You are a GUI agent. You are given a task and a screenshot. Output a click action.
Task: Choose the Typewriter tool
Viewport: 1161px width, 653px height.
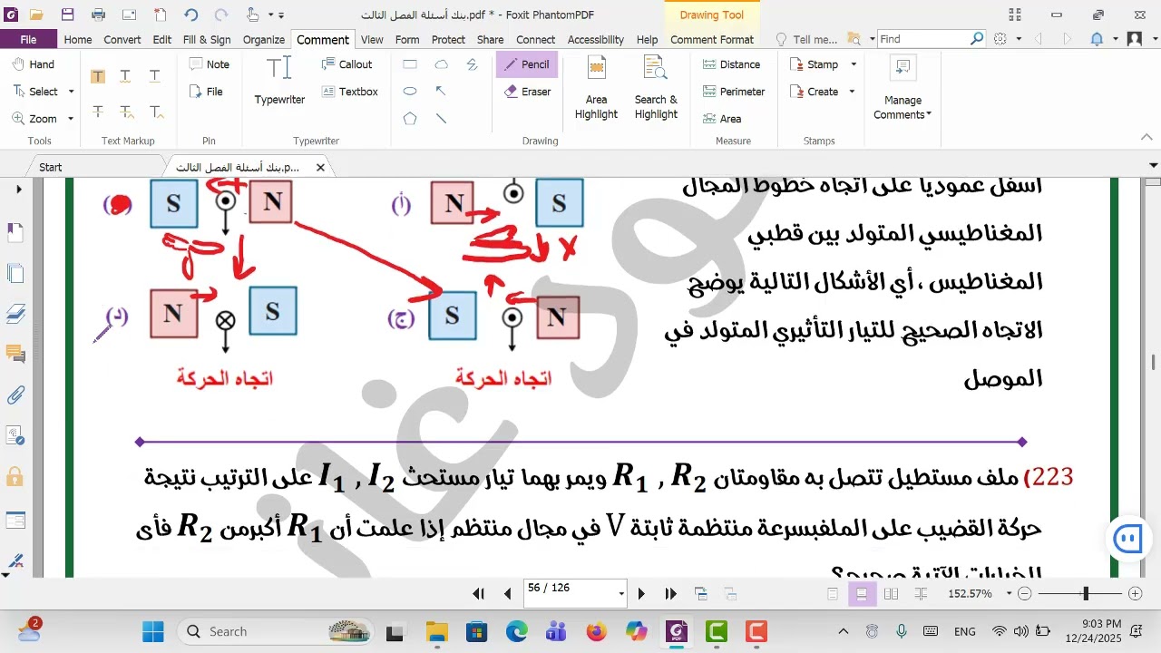(279, 81)
